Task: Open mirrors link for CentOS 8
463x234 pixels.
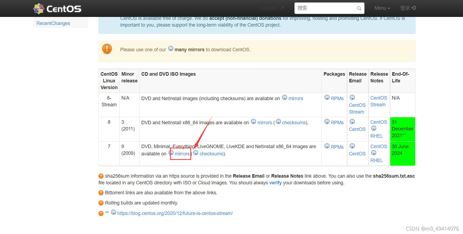Action: click(x=265, y=123)
